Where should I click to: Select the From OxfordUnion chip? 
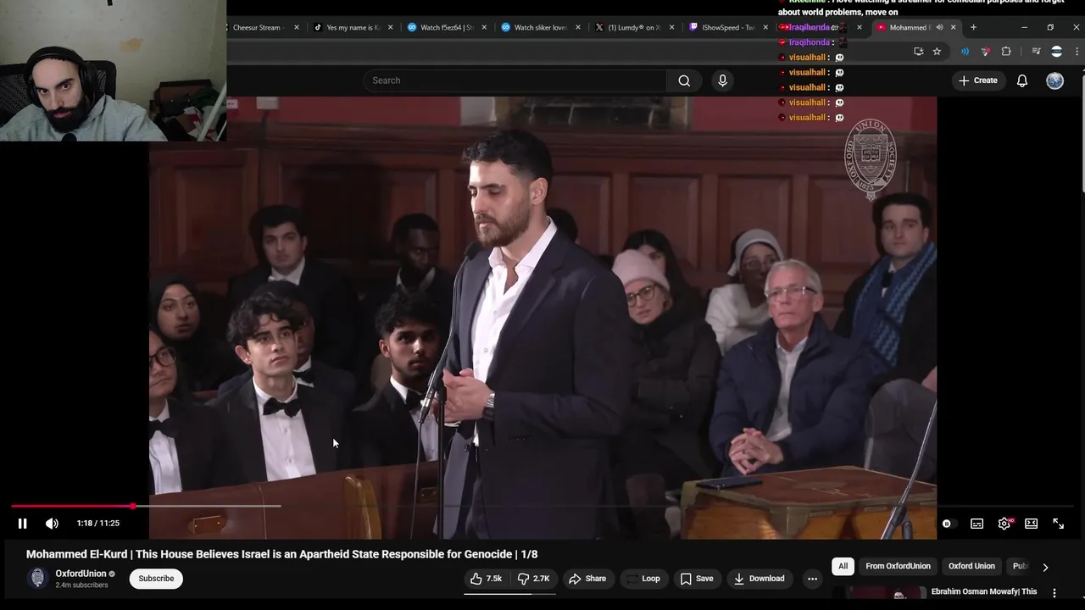click(898, 566)
